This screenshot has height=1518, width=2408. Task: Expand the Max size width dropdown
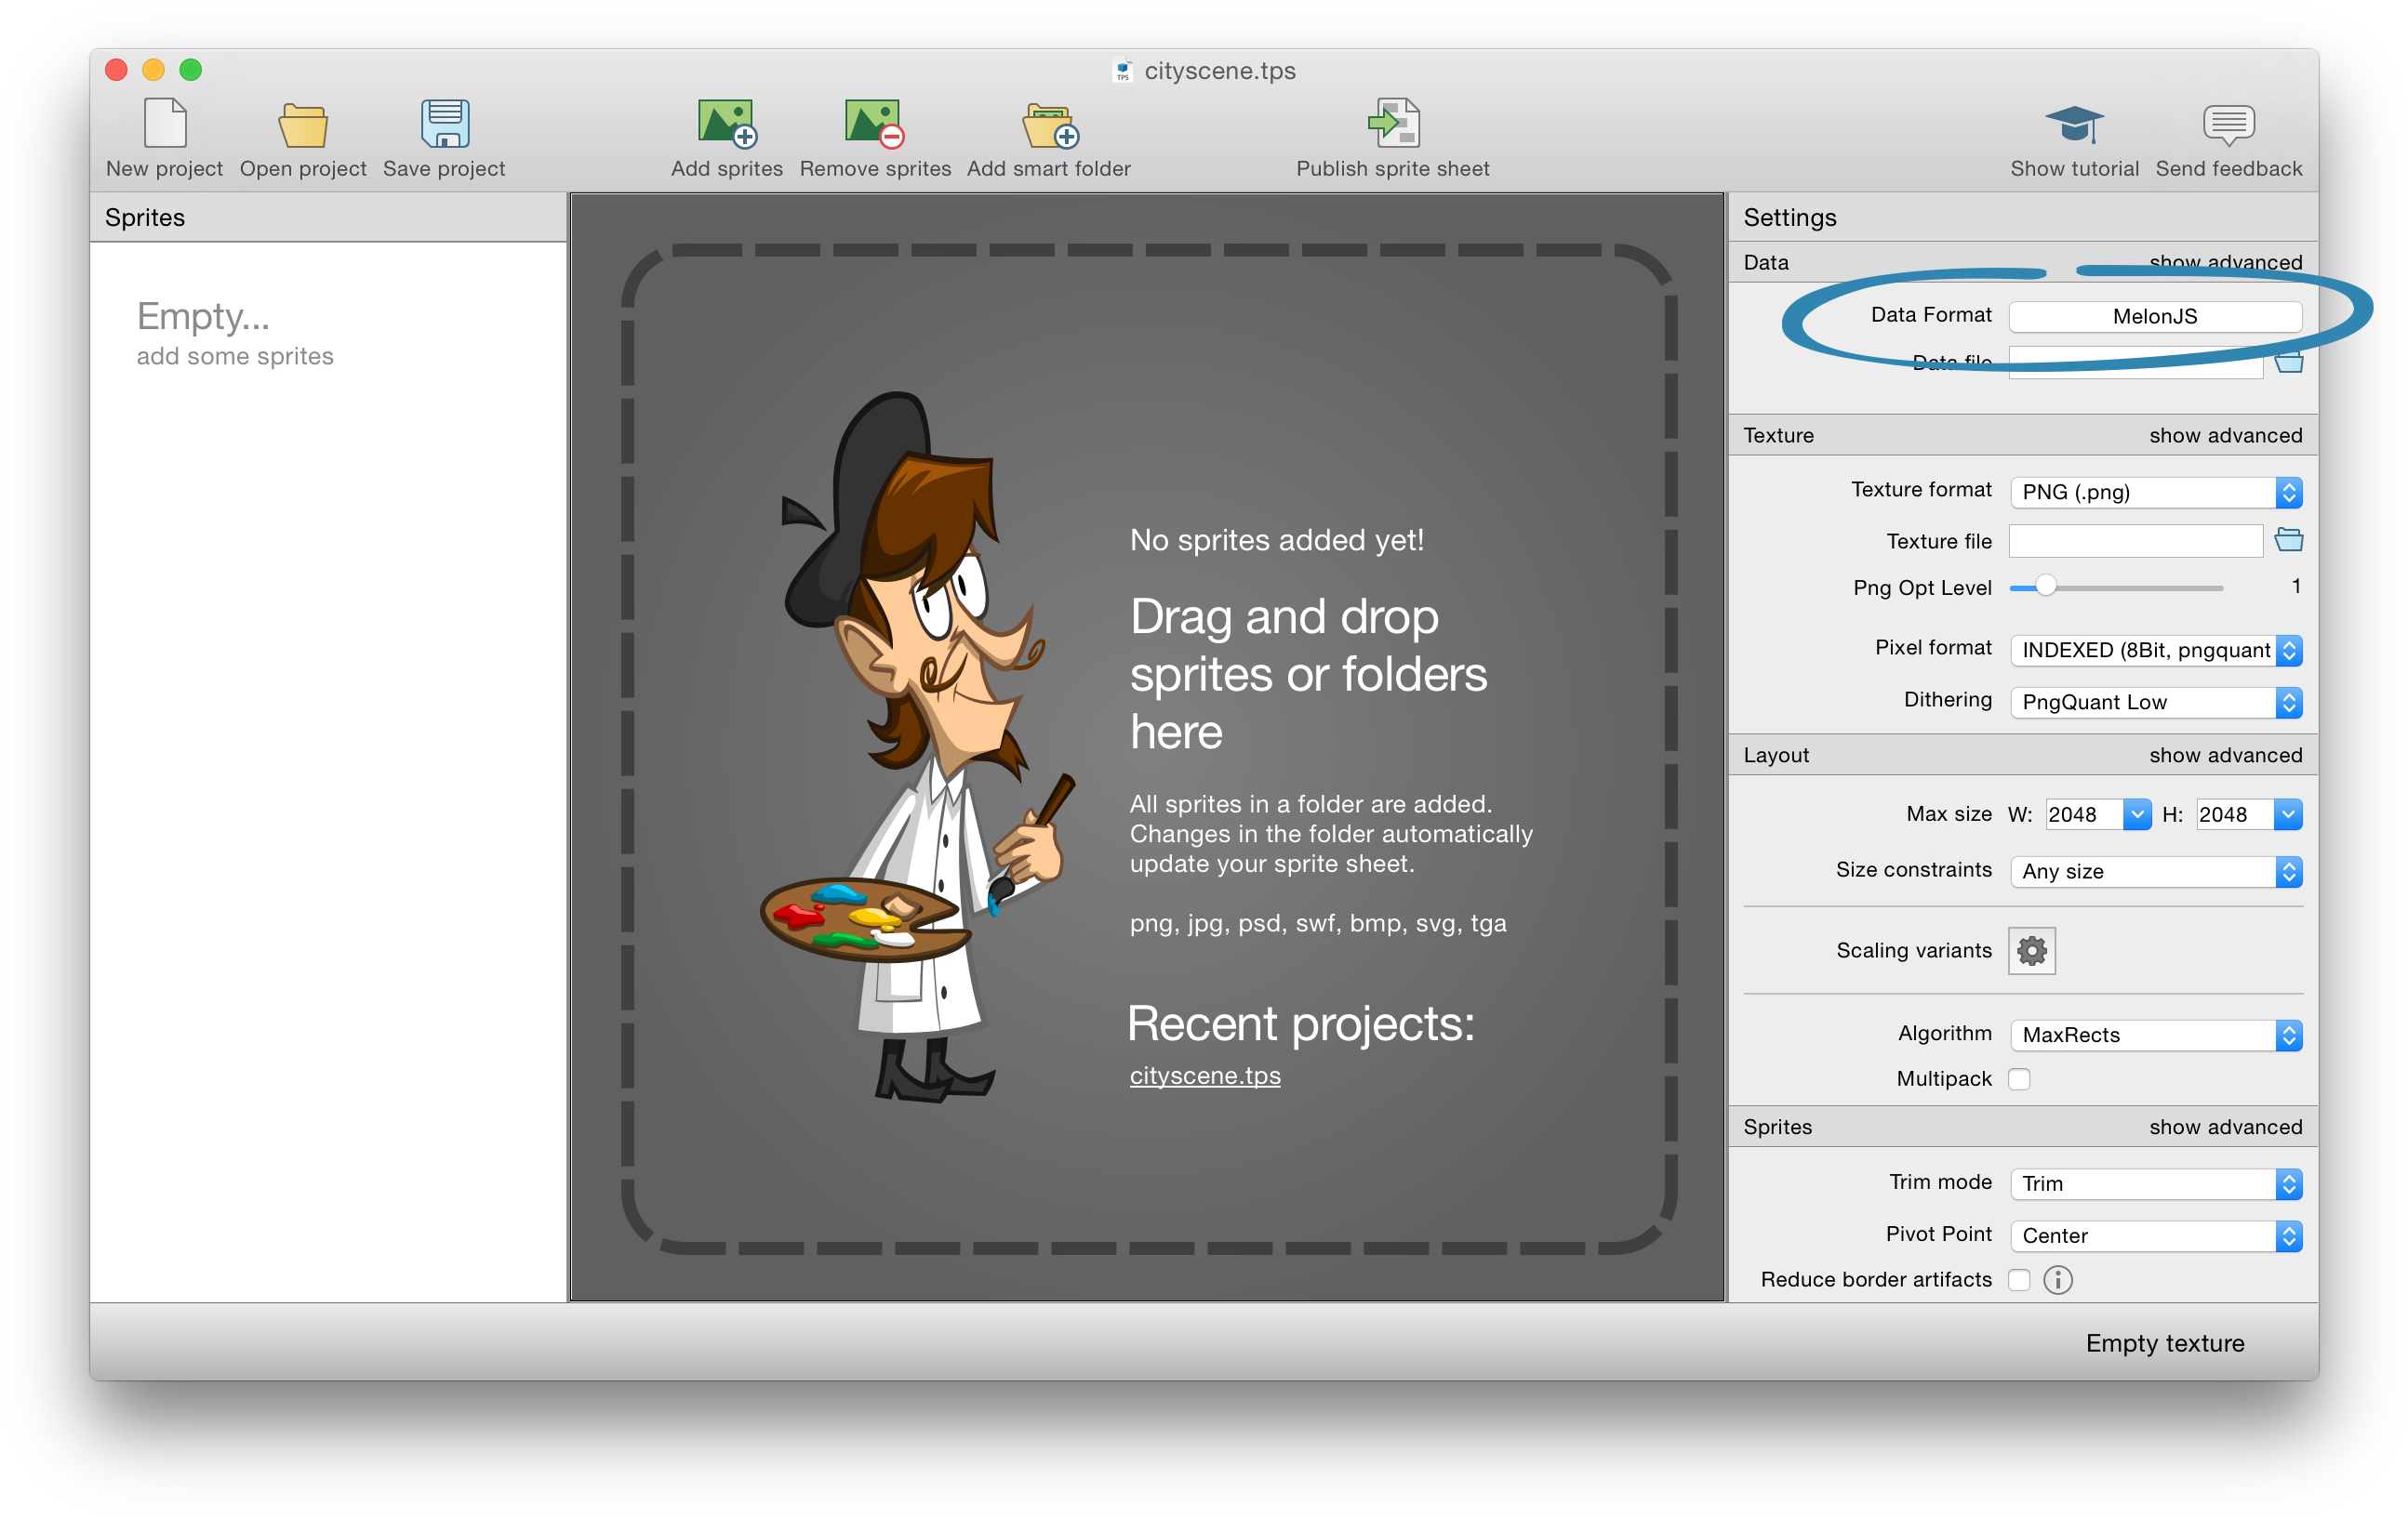pyautogui.click(x=2136, y=814)
